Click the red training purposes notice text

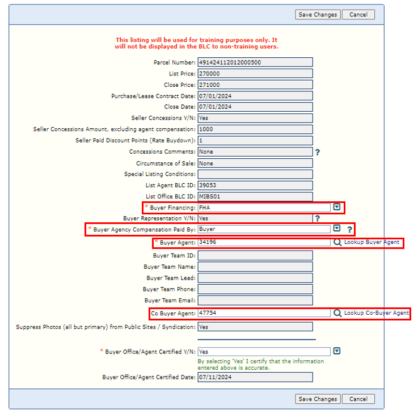pos(196,43)
